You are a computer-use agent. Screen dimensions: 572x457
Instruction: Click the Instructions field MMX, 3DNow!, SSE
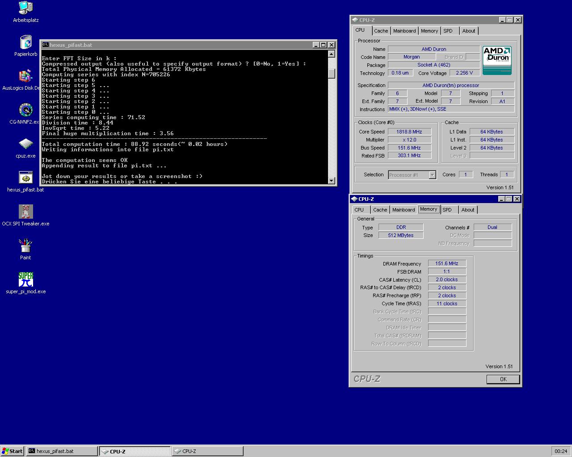click(x=451, y=109)
